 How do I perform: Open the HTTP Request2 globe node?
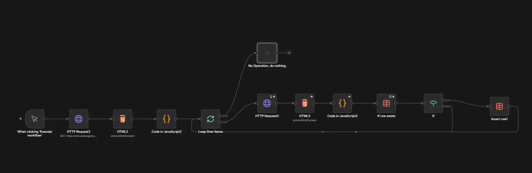pos(79,119)
